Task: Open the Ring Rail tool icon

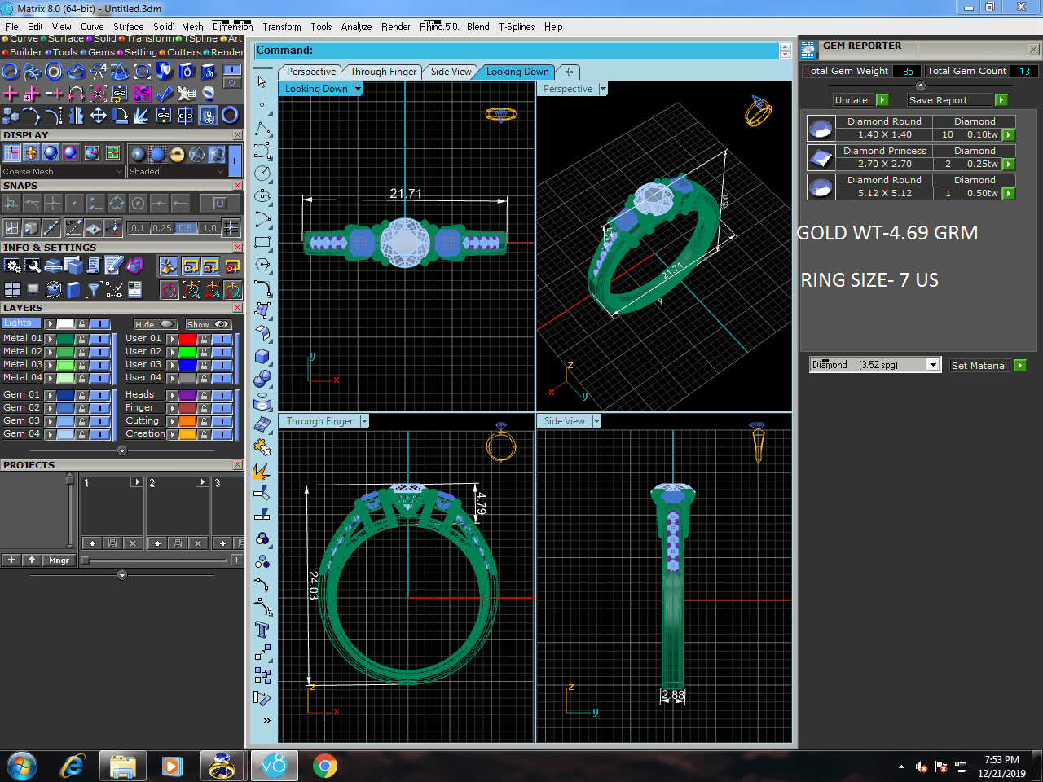Action: [10, 72]
